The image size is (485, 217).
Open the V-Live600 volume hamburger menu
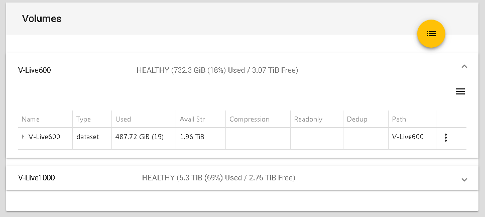coord(460,91)
